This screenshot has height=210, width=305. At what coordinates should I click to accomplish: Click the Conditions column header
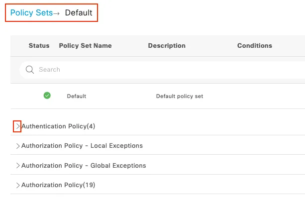(255, 46)
